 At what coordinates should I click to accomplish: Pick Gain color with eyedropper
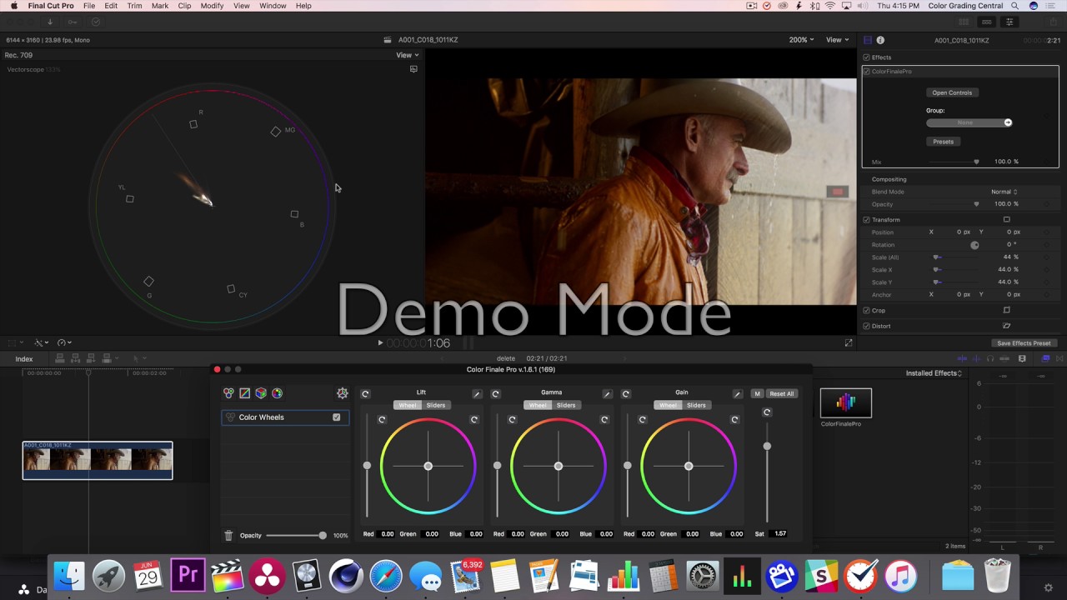(737, 393)
